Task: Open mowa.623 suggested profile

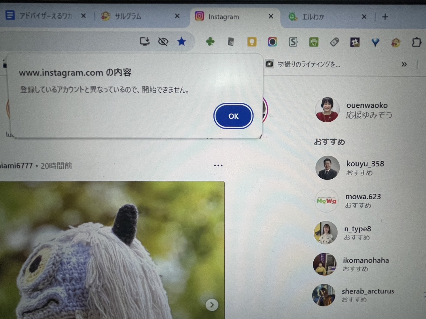Action: 363,196
